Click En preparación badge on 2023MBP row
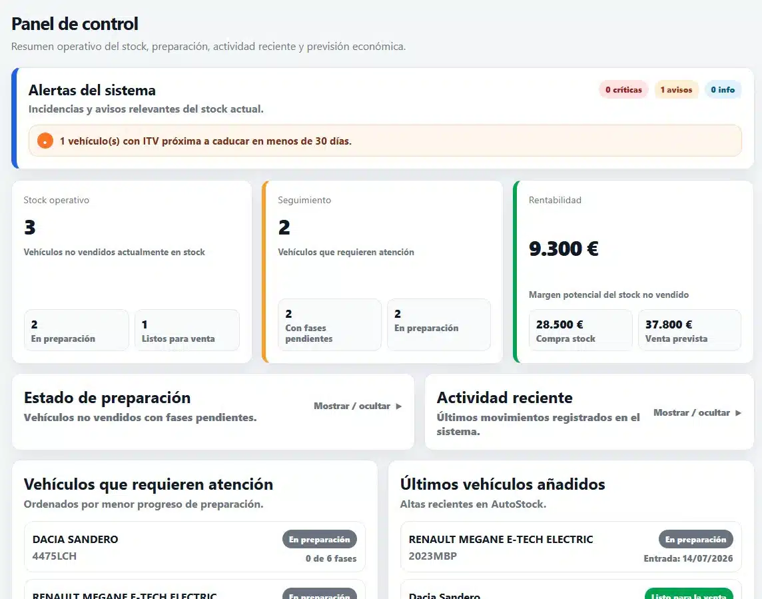 tap(696, 539)
